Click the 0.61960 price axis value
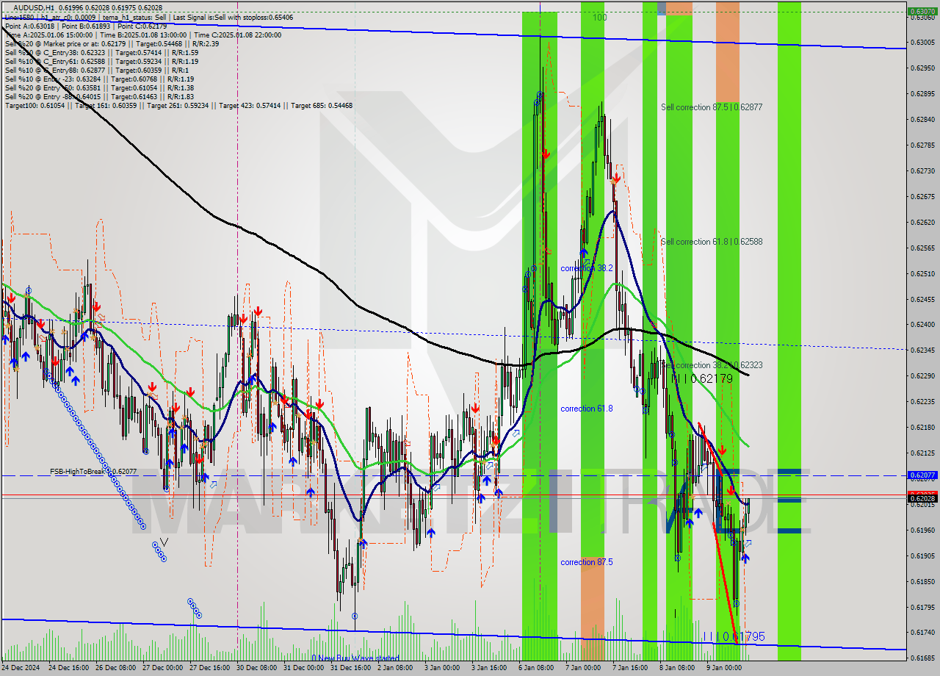Screen dimensions: 940x676 tap(922, 530)
